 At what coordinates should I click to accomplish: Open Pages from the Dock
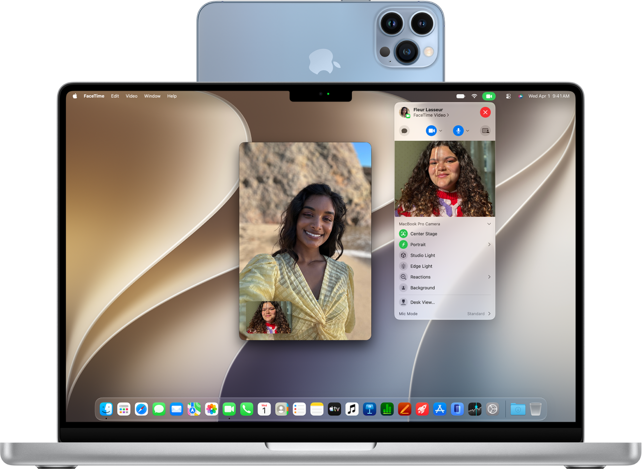tap(405, 409)
